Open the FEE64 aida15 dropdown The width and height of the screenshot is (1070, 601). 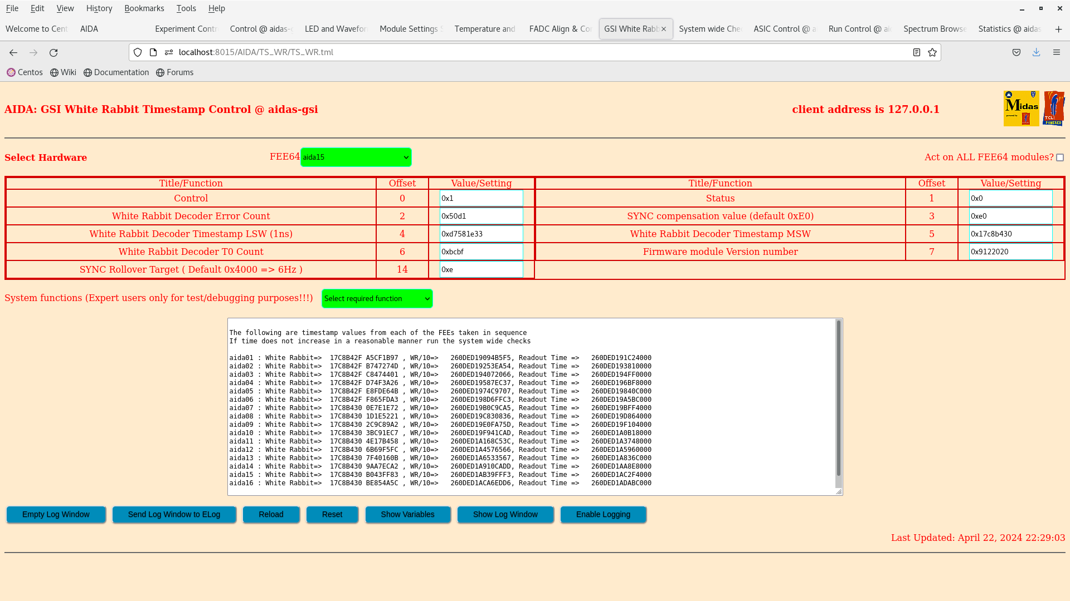pyautogui.click(x=356, y=157)
